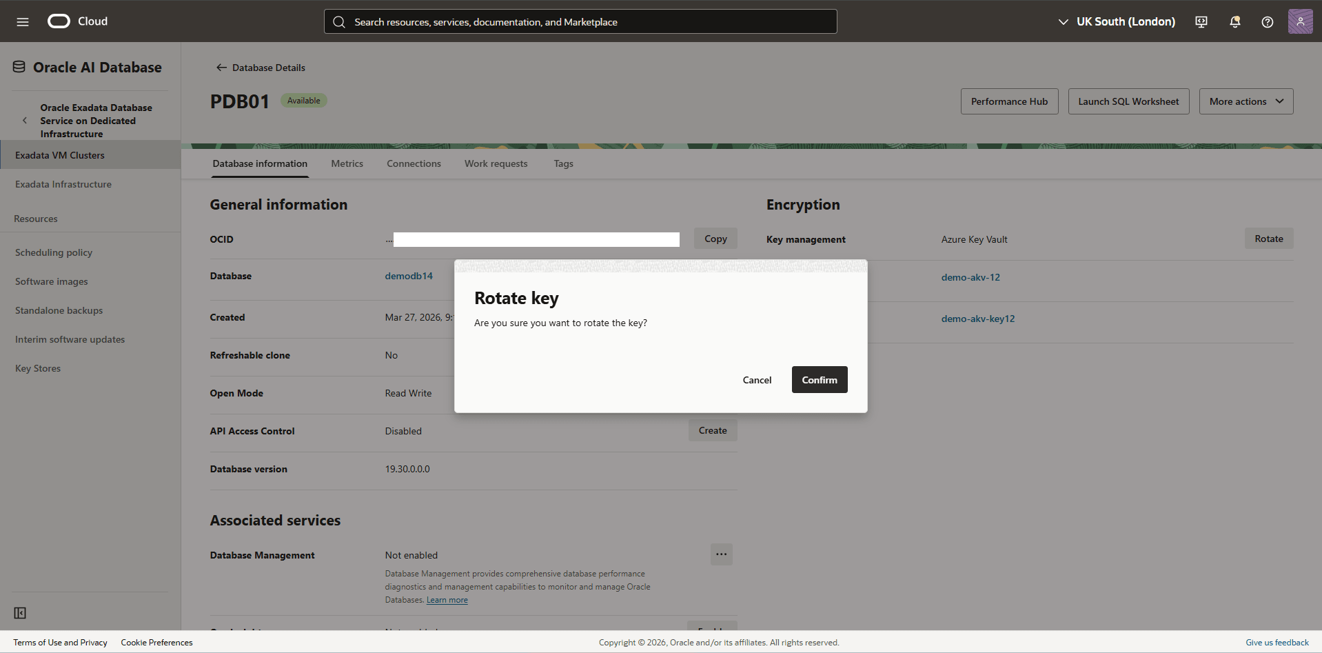Expand the More actions dropdown

coord(1245,101)
